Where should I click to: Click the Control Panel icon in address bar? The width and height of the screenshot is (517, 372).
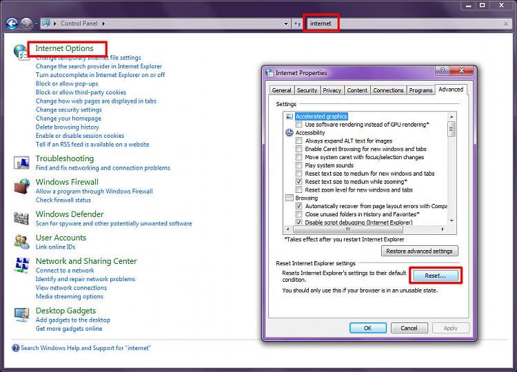(x=45, y=23)
